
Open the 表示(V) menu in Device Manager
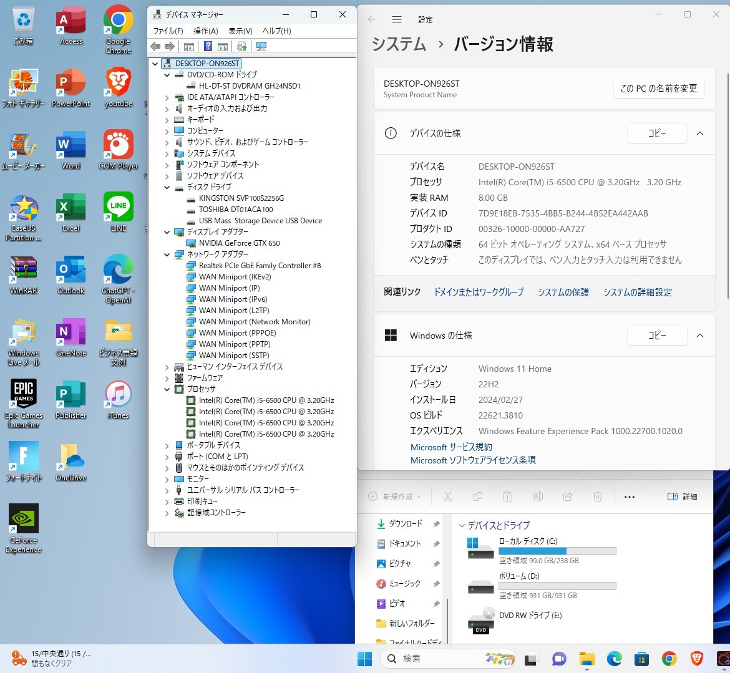click(240, 31)
